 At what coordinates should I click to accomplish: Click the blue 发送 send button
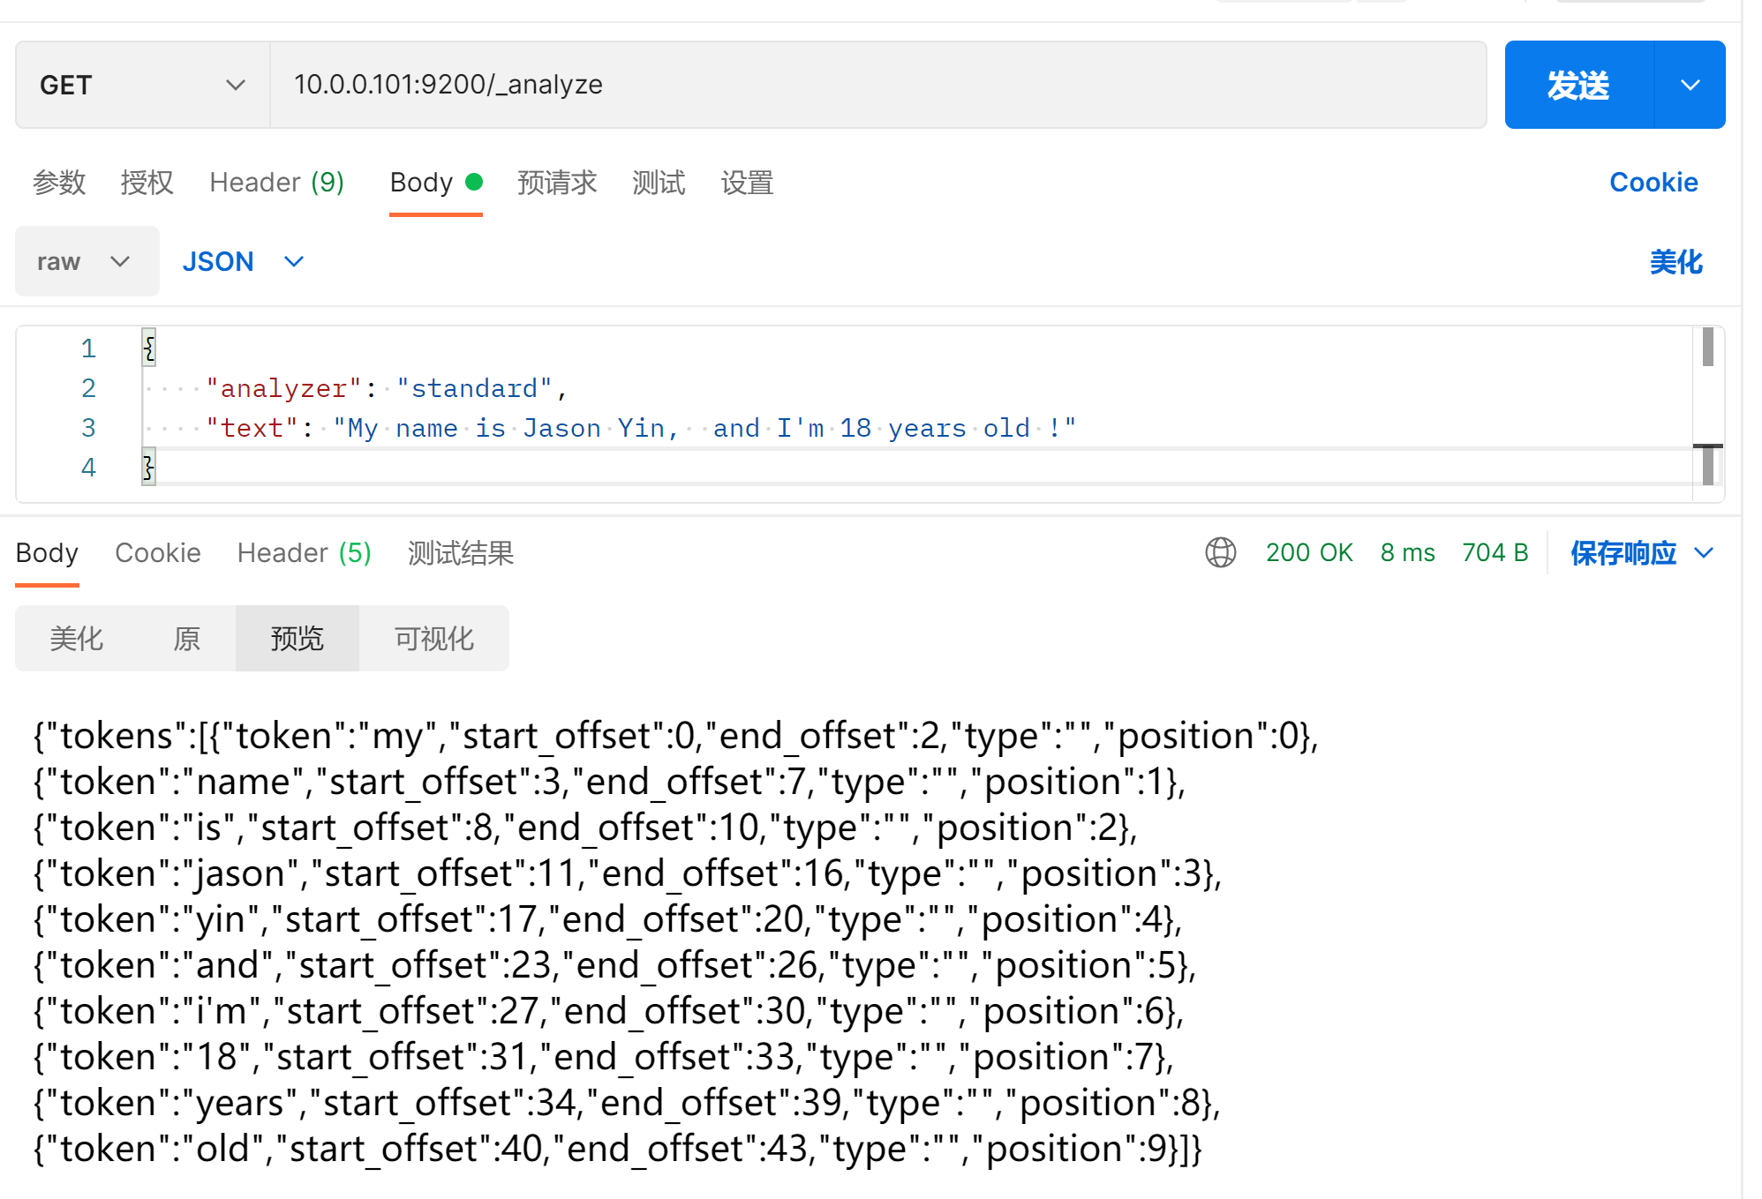click(1579, 85)
